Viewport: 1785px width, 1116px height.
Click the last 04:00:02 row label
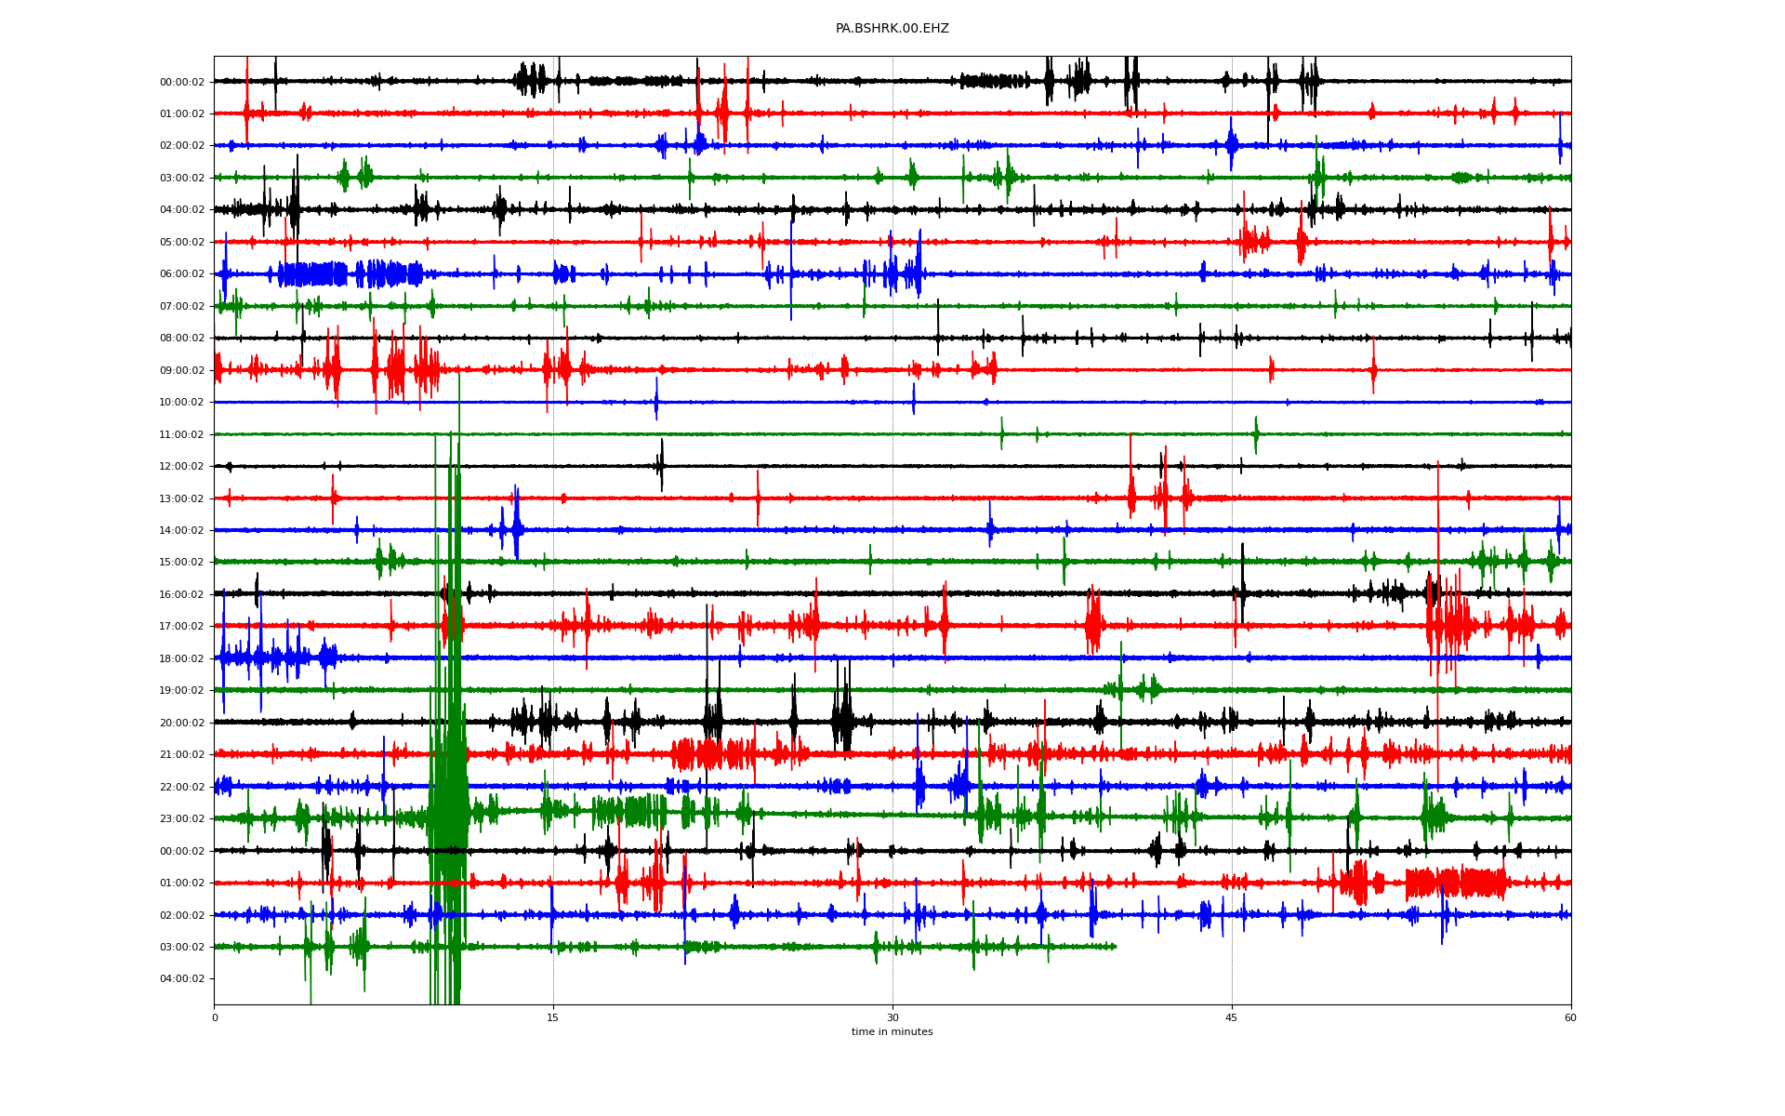tap(181, 979)
